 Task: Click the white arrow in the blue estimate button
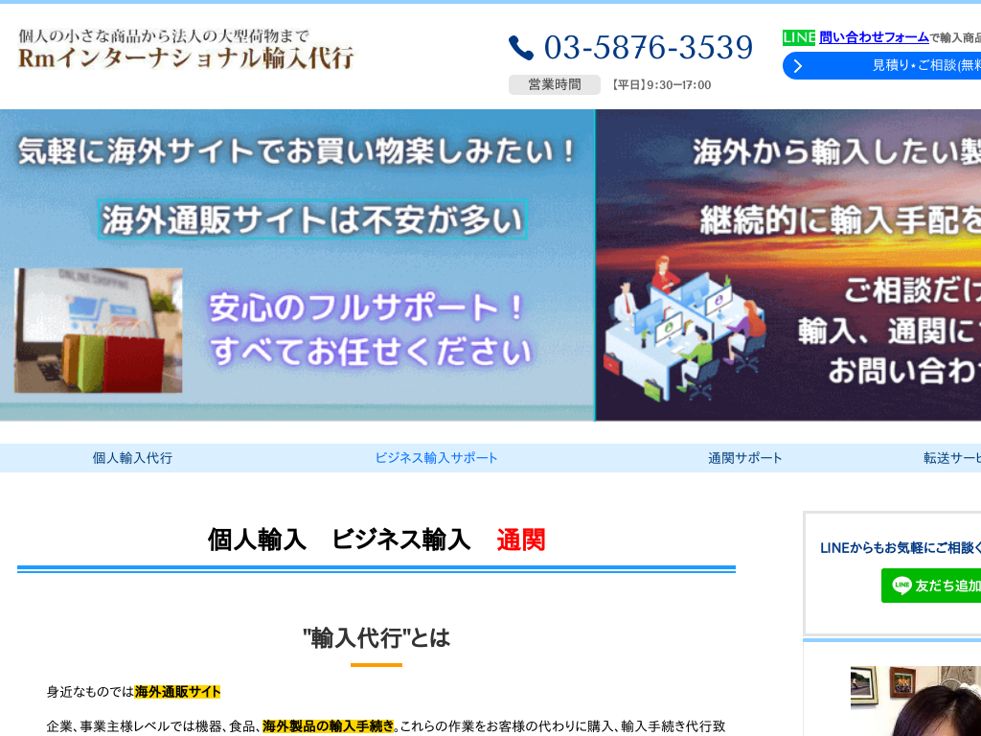click(x=797, y=66)
